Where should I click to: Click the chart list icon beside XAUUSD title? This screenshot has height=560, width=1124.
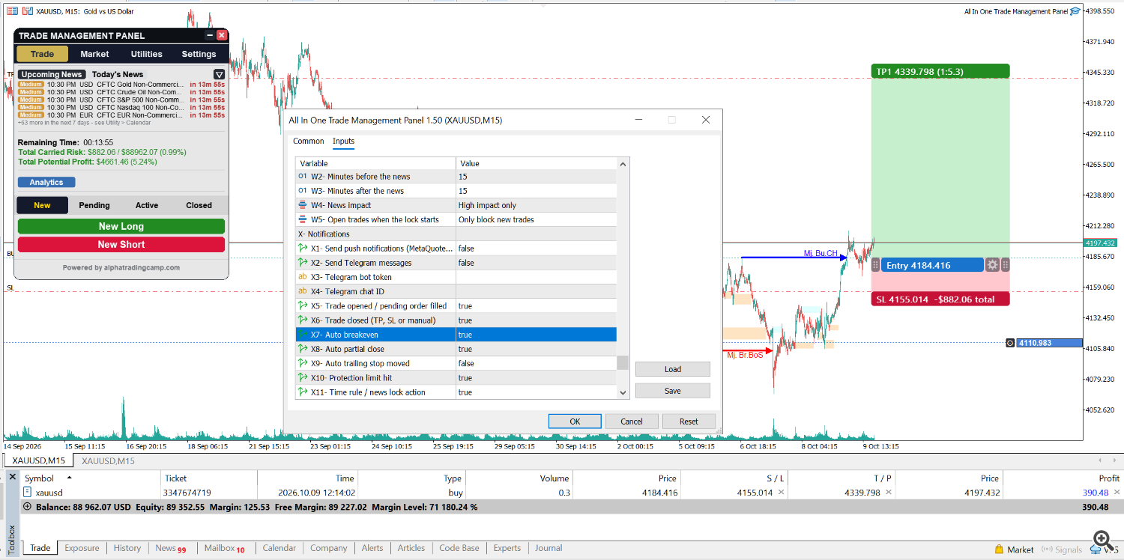point(12,11)
